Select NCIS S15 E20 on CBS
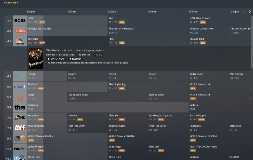 tap(67, 20)
